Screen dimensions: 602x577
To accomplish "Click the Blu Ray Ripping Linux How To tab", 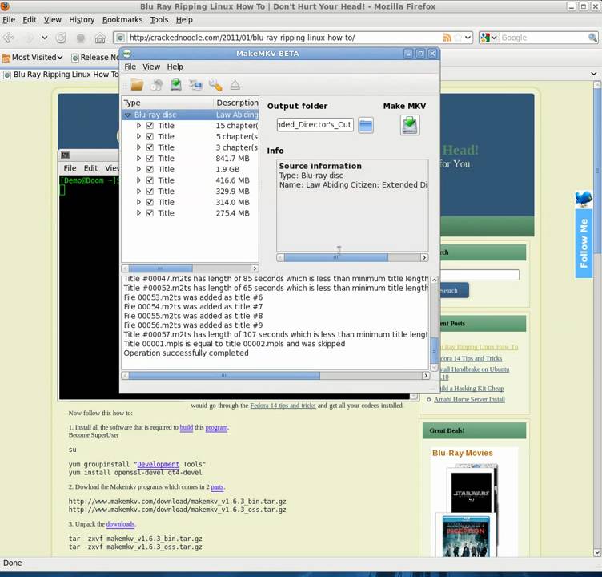I will point(62,75).
